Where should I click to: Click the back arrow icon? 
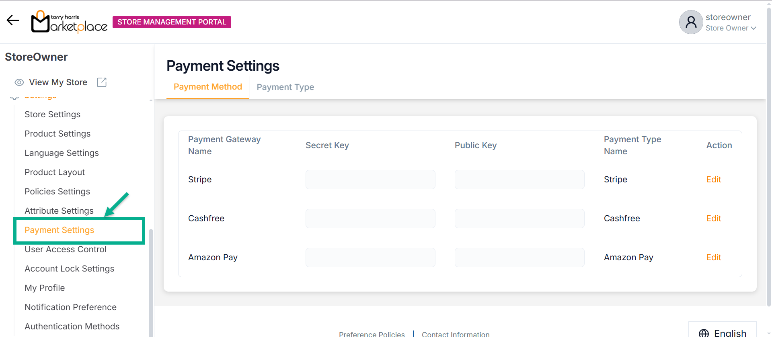click(13, 20)
